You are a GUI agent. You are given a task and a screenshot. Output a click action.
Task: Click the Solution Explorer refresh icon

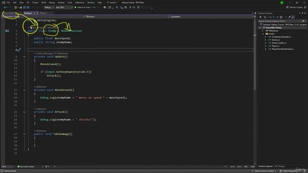click(x=274, y=17)
